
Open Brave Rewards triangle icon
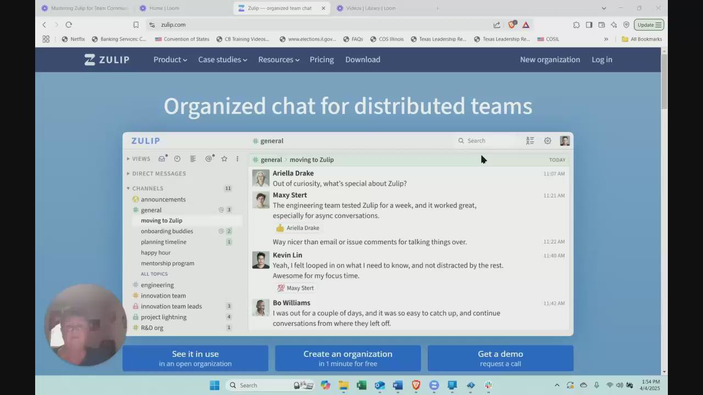tap(526, 25)
